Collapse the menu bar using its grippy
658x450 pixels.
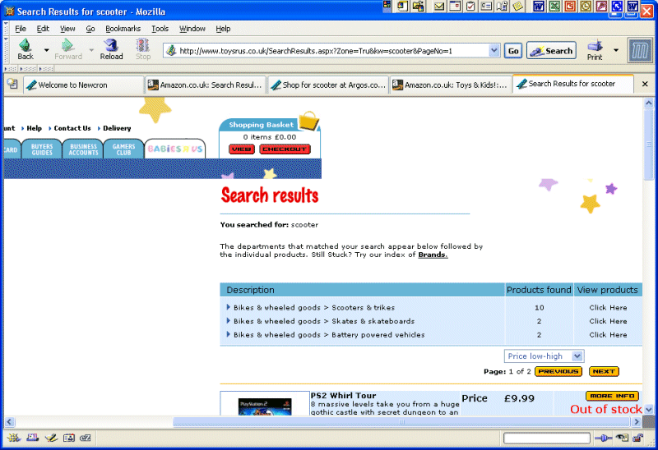6,29
